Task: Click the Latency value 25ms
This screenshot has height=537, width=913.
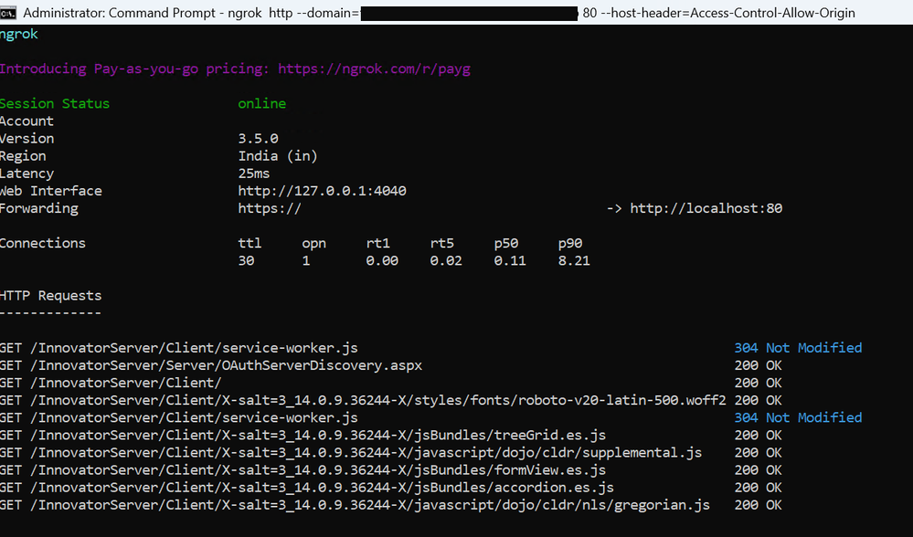Action: click(x=254, y=174)
